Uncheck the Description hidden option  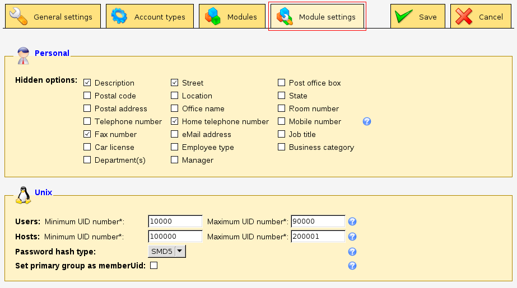point(87,83)
